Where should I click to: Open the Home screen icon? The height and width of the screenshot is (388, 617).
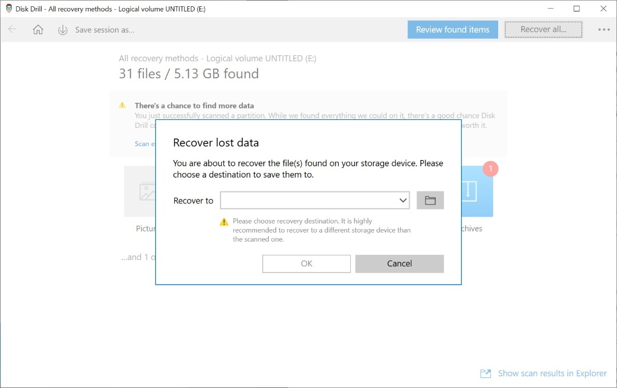point(38,30)
